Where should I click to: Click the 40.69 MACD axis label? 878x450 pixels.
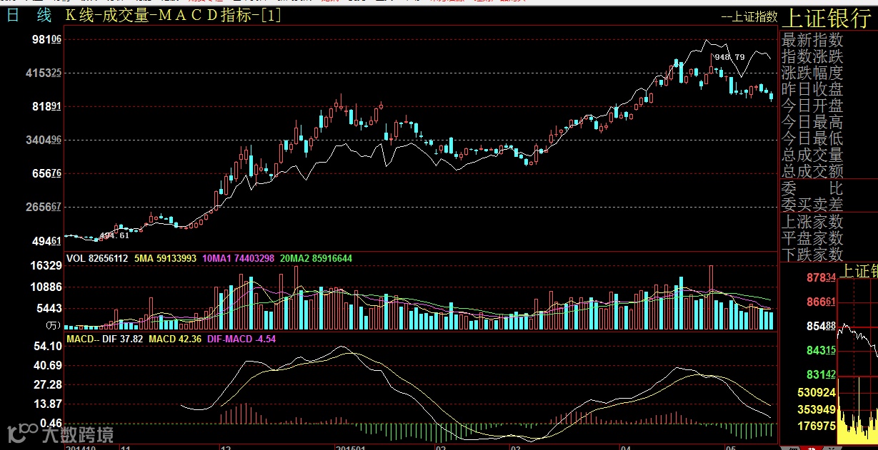46,365
